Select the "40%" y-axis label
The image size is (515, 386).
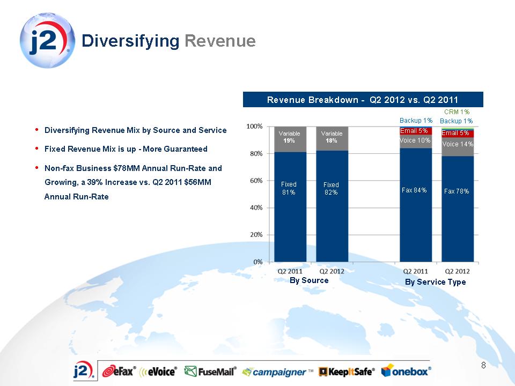pyautogui.click(x=256, y=208)
